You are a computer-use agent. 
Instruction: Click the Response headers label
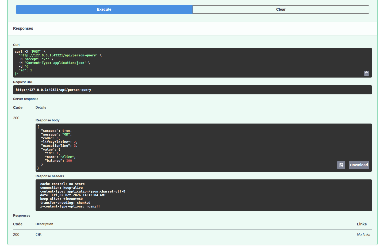coord(50,176)
